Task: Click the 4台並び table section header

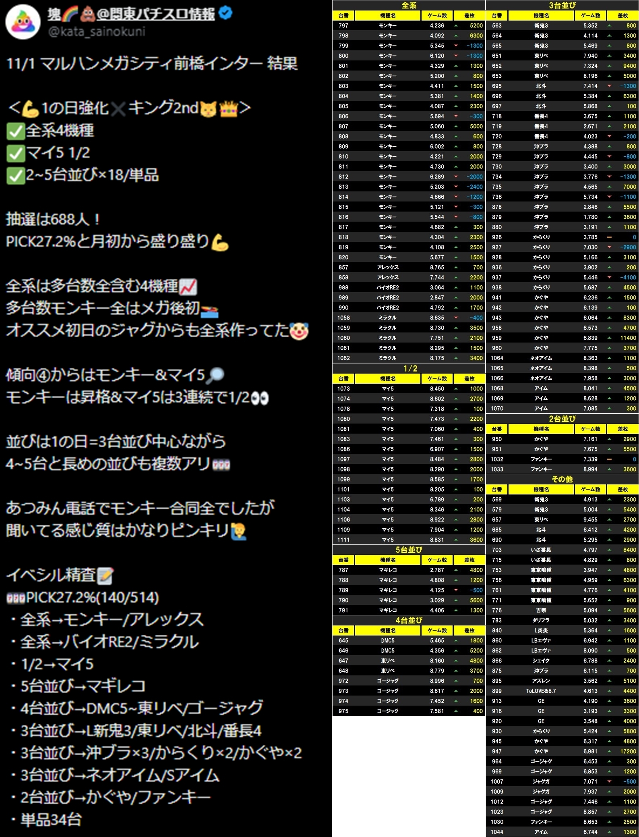Action: (409, 620)
